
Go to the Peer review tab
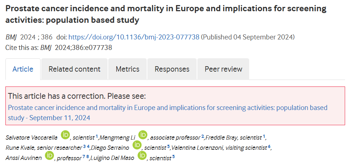(x=223, y=69)
